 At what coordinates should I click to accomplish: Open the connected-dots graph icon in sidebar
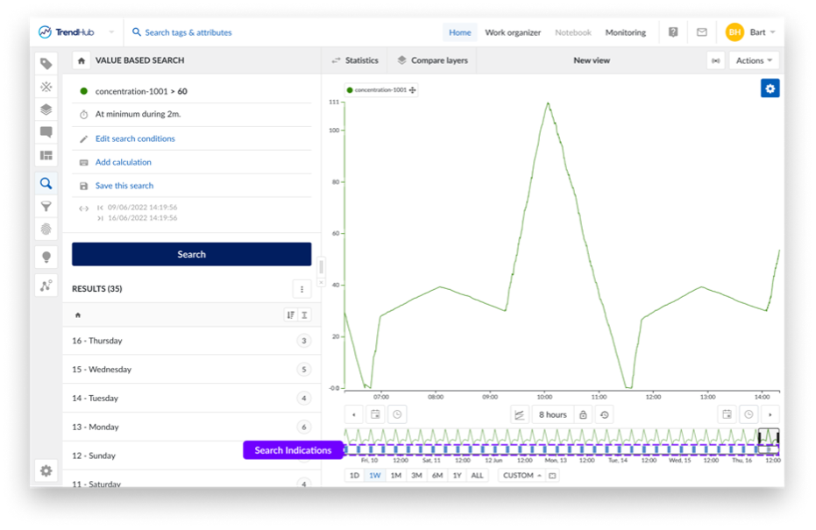pyautogui.click(x=46, y=286)
